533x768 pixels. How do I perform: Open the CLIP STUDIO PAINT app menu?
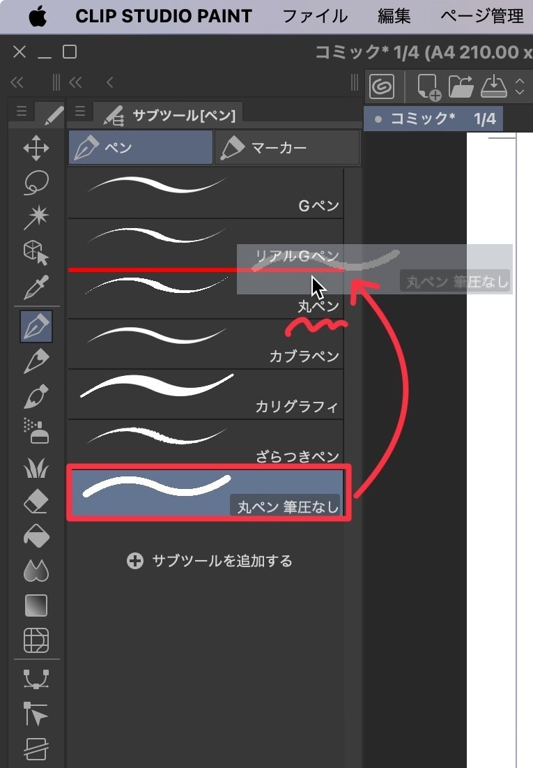(x=164, y=16)
